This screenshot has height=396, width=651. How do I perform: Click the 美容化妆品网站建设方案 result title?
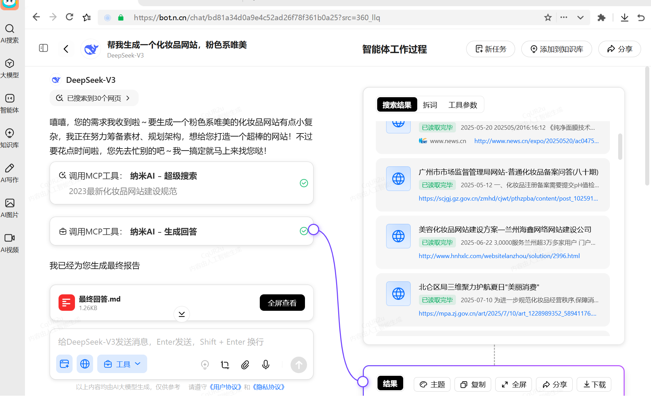click(505, 229)
